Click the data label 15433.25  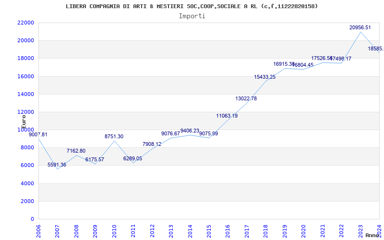tap(265, 77)
